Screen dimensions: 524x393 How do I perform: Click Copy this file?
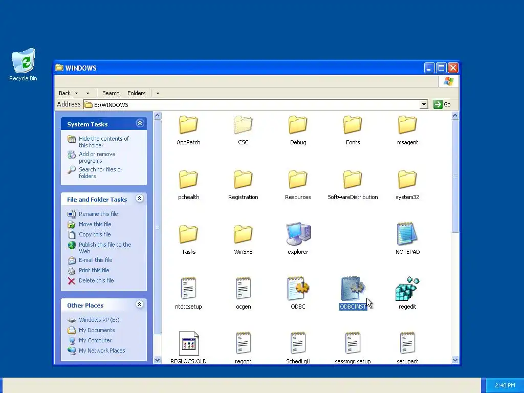click(95, 234)
